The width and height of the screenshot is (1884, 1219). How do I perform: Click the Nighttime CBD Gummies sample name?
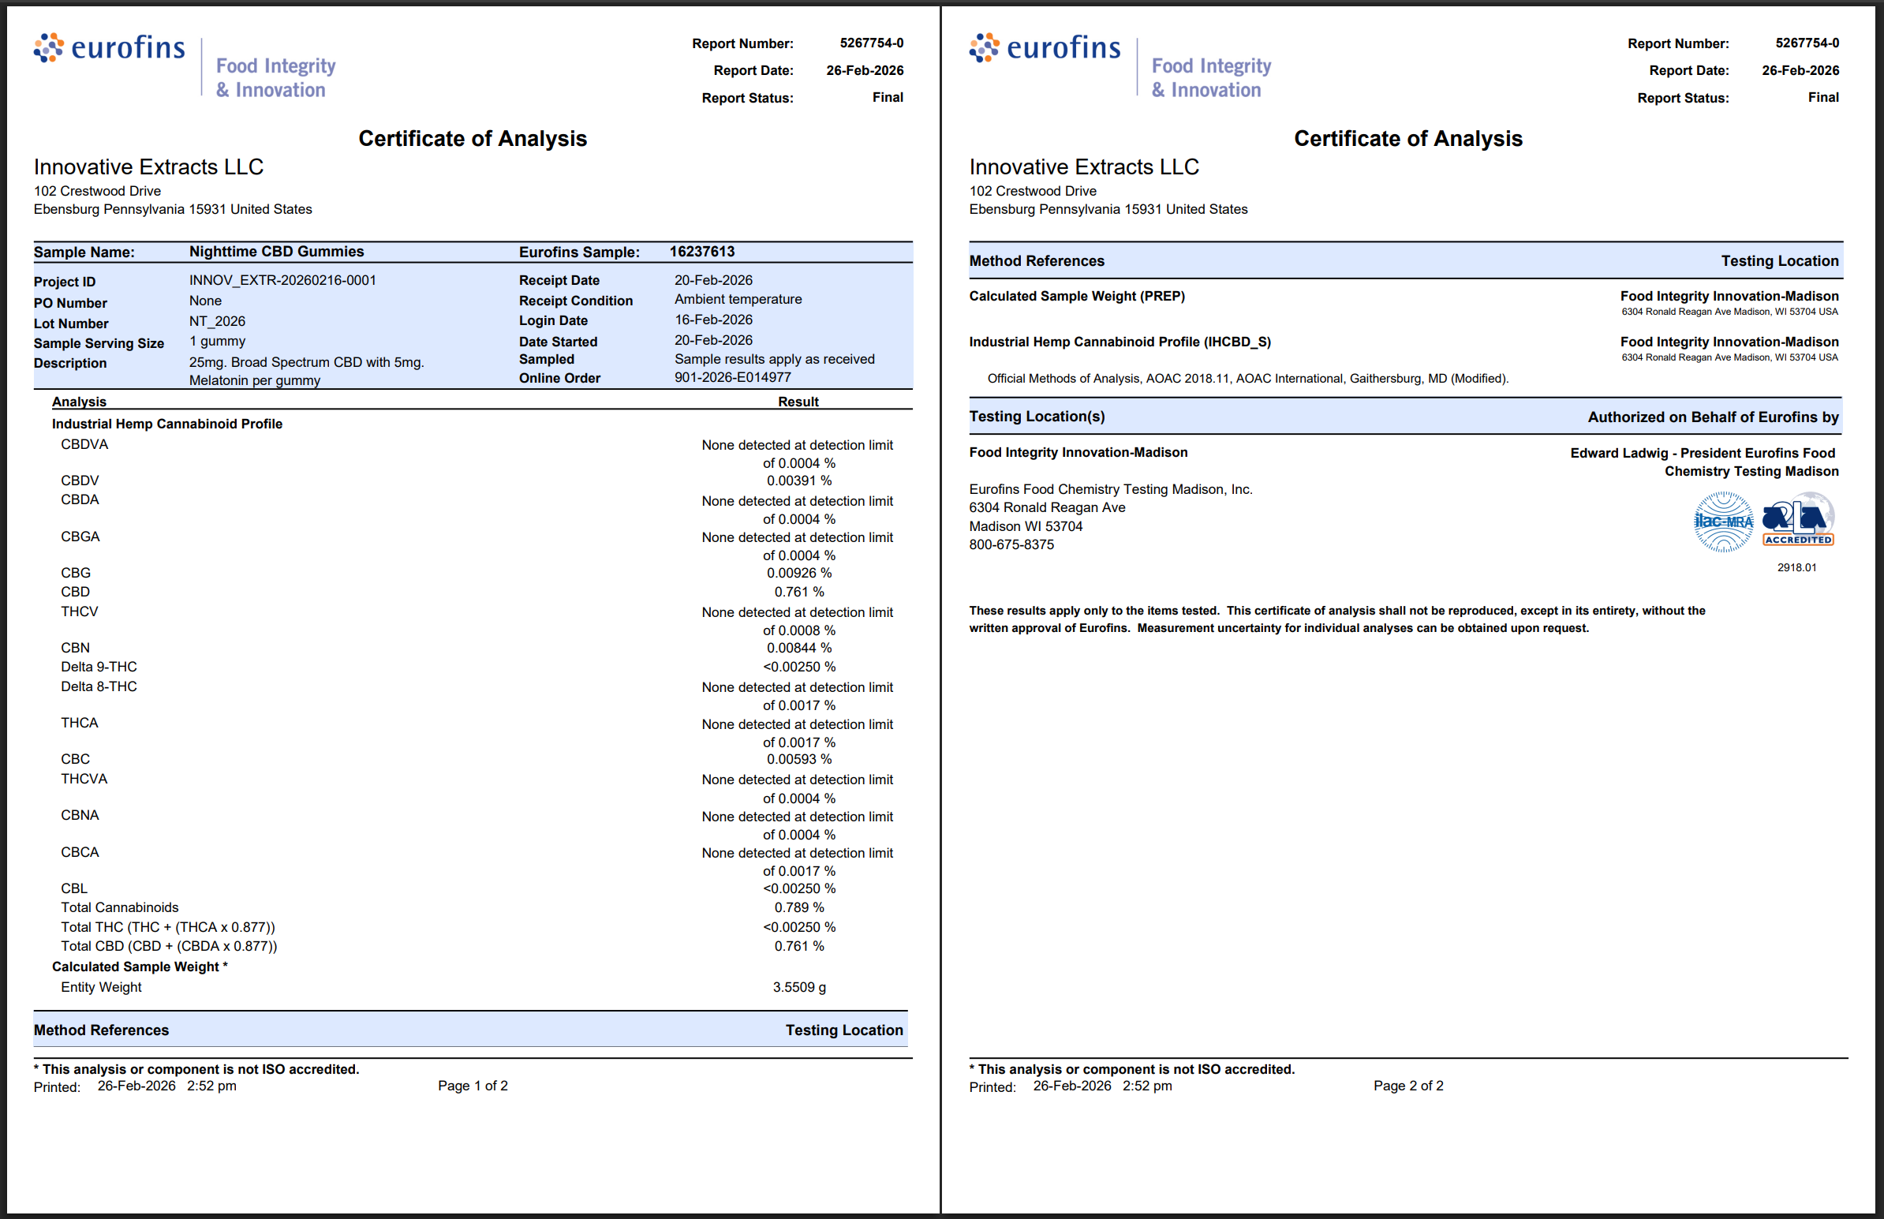click(x=276, y=252)
